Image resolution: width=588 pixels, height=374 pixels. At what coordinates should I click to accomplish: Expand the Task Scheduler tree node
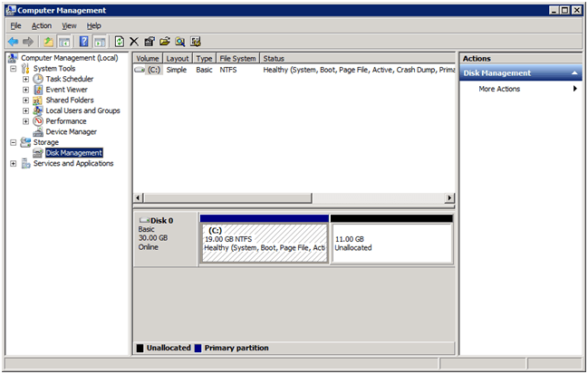pos(26,80)
